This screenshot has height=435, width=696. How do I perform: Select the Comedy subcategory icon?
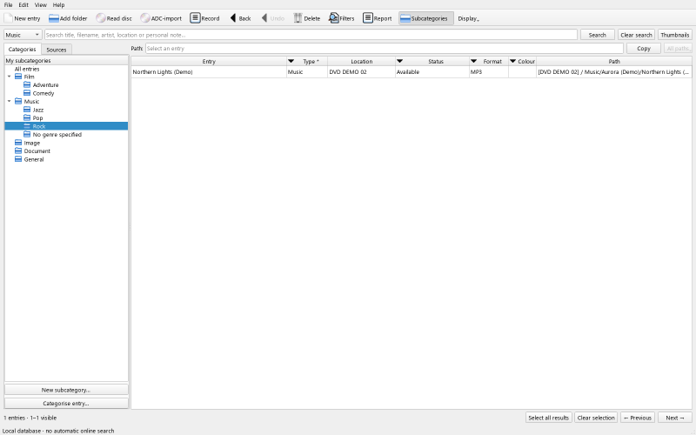point(27,93)
